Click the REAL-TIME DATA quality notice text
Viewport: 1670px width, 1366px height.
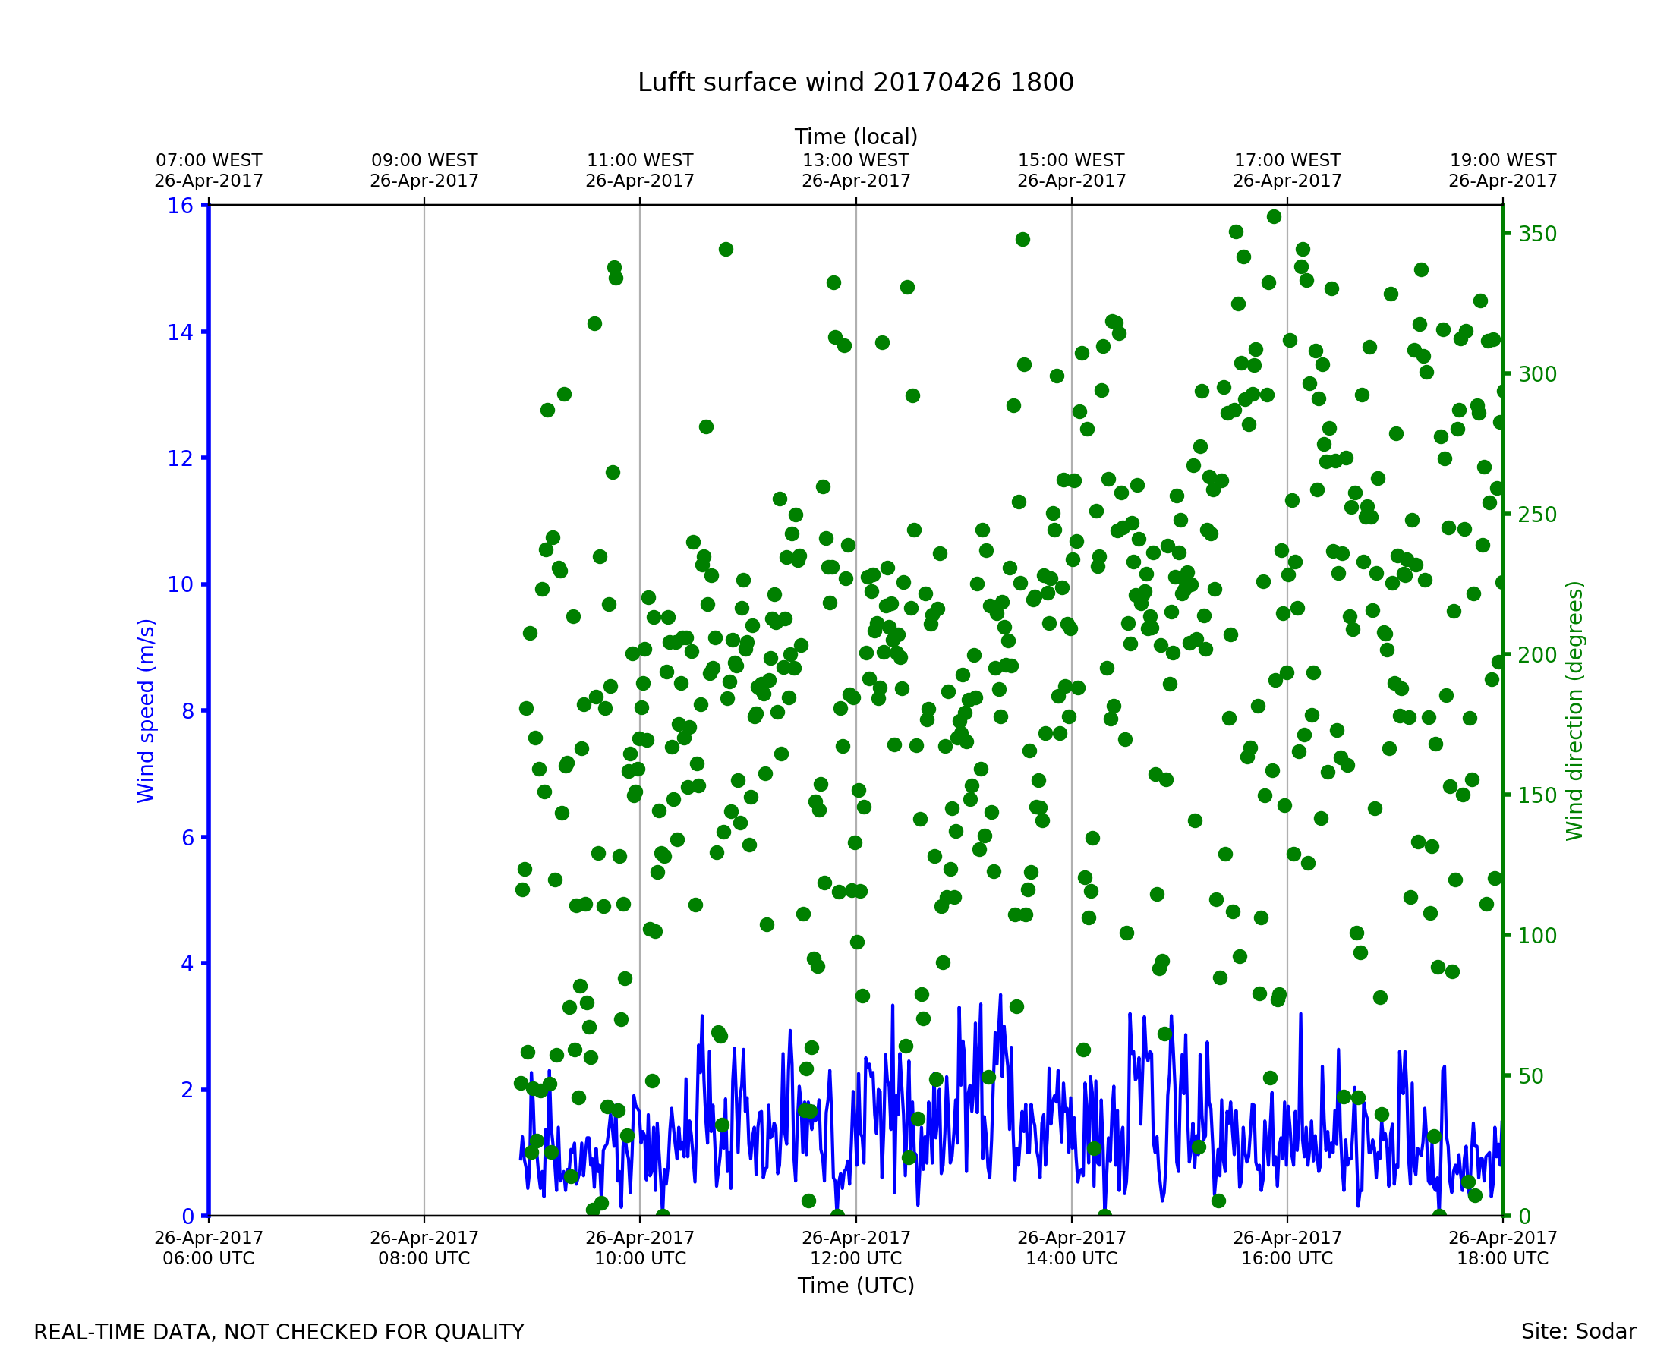(x=279, y=1333)
